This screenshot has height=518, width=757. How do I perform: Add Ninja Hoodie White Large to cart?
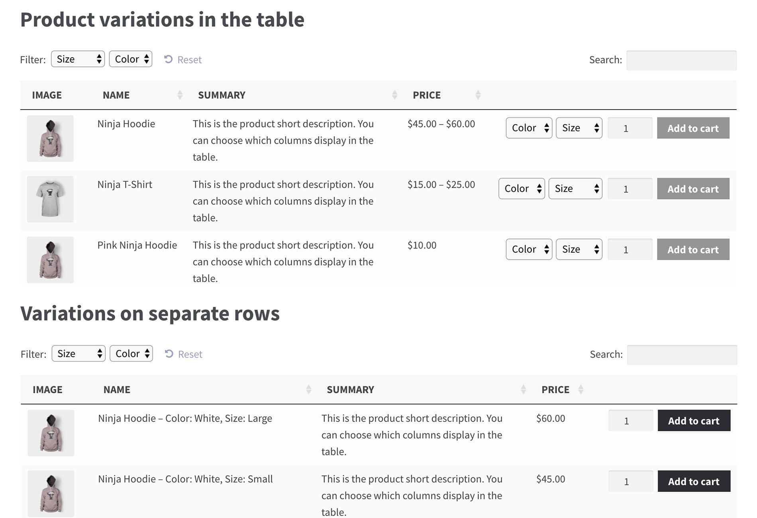point(694,421)
